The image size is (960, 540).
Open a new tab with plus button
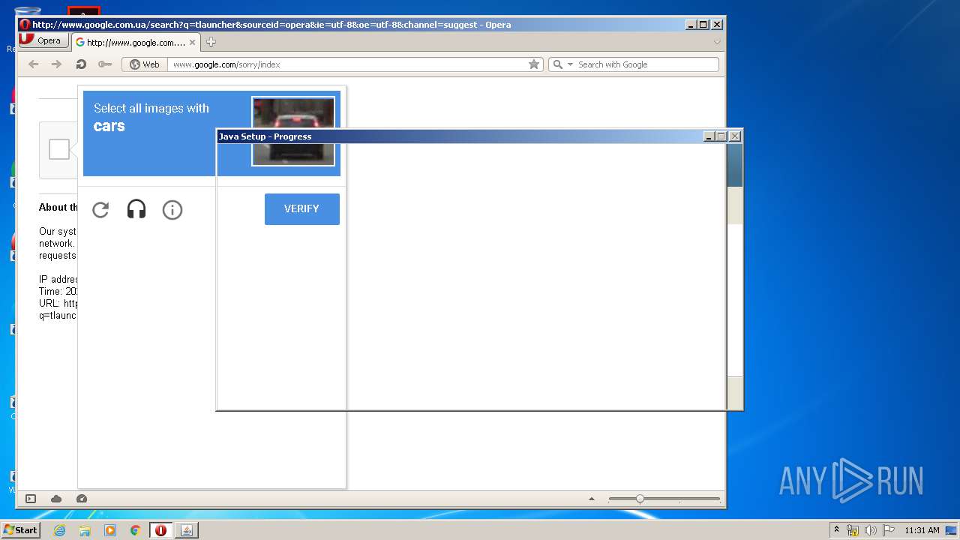pos(211,42)
